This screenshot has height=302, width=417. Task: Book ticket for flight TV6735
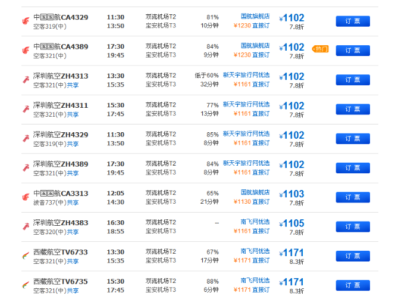point(353,285)
